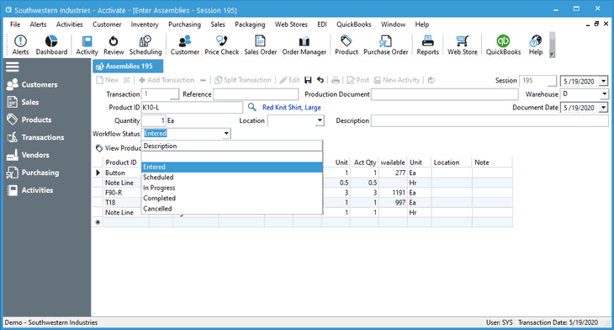Click the undo arrow icon
Screen dimensions: 614x330
[320, 80]
